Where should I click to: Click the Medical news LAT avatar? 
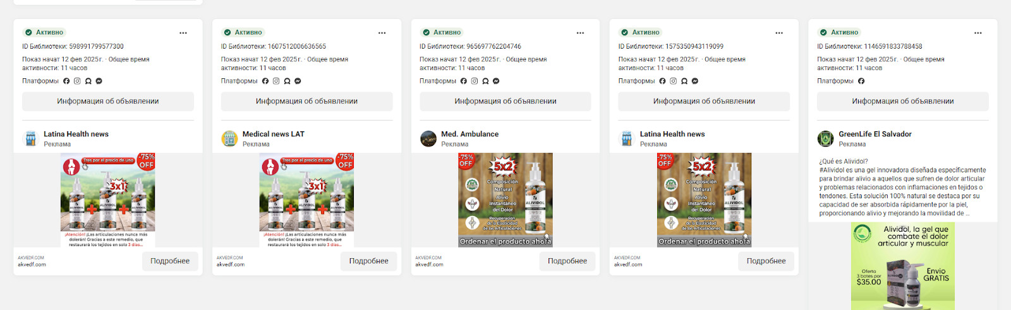[x=229, y=138]
